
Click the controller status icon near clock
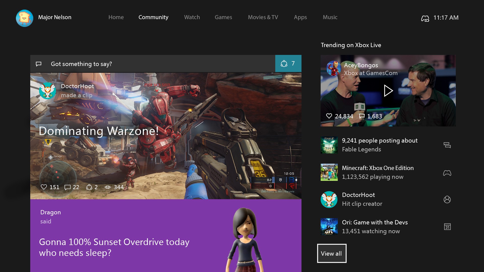[x=425, y=18]
